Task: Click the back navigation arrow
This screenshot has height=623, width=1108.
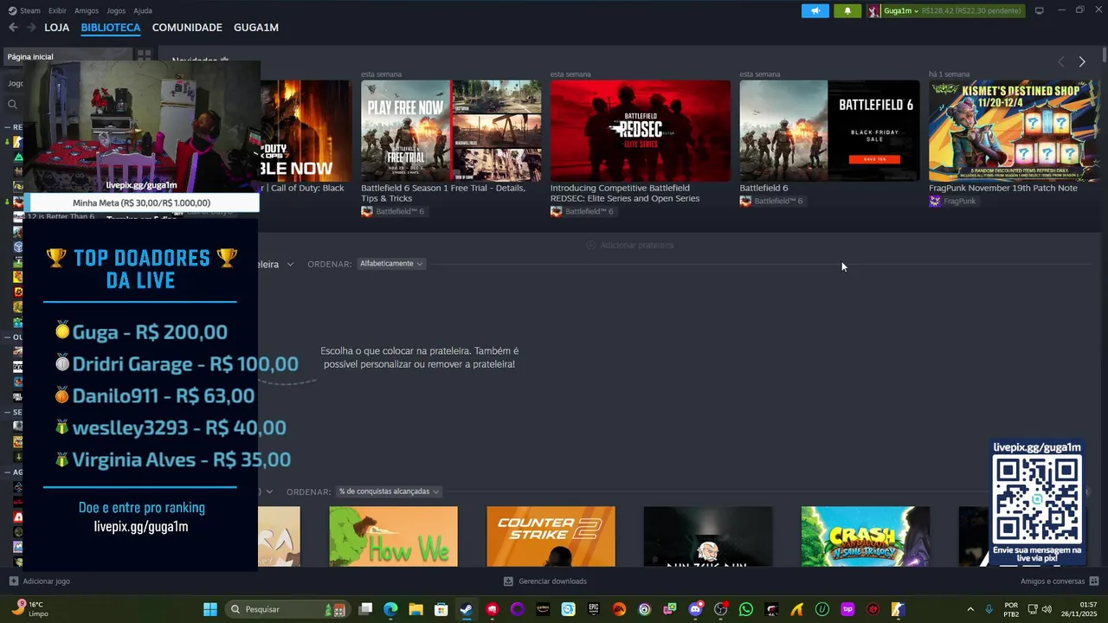Action: coord(13,28)
